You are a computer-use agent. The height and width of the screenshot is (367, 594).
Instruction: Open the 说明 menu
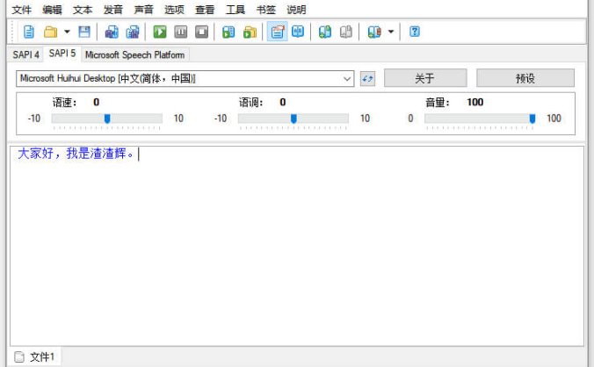(296, 10)
